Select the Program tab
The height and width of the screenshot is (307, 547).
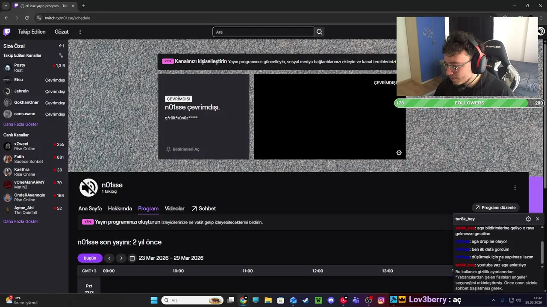pyautogui.click(x=148, y=209)
